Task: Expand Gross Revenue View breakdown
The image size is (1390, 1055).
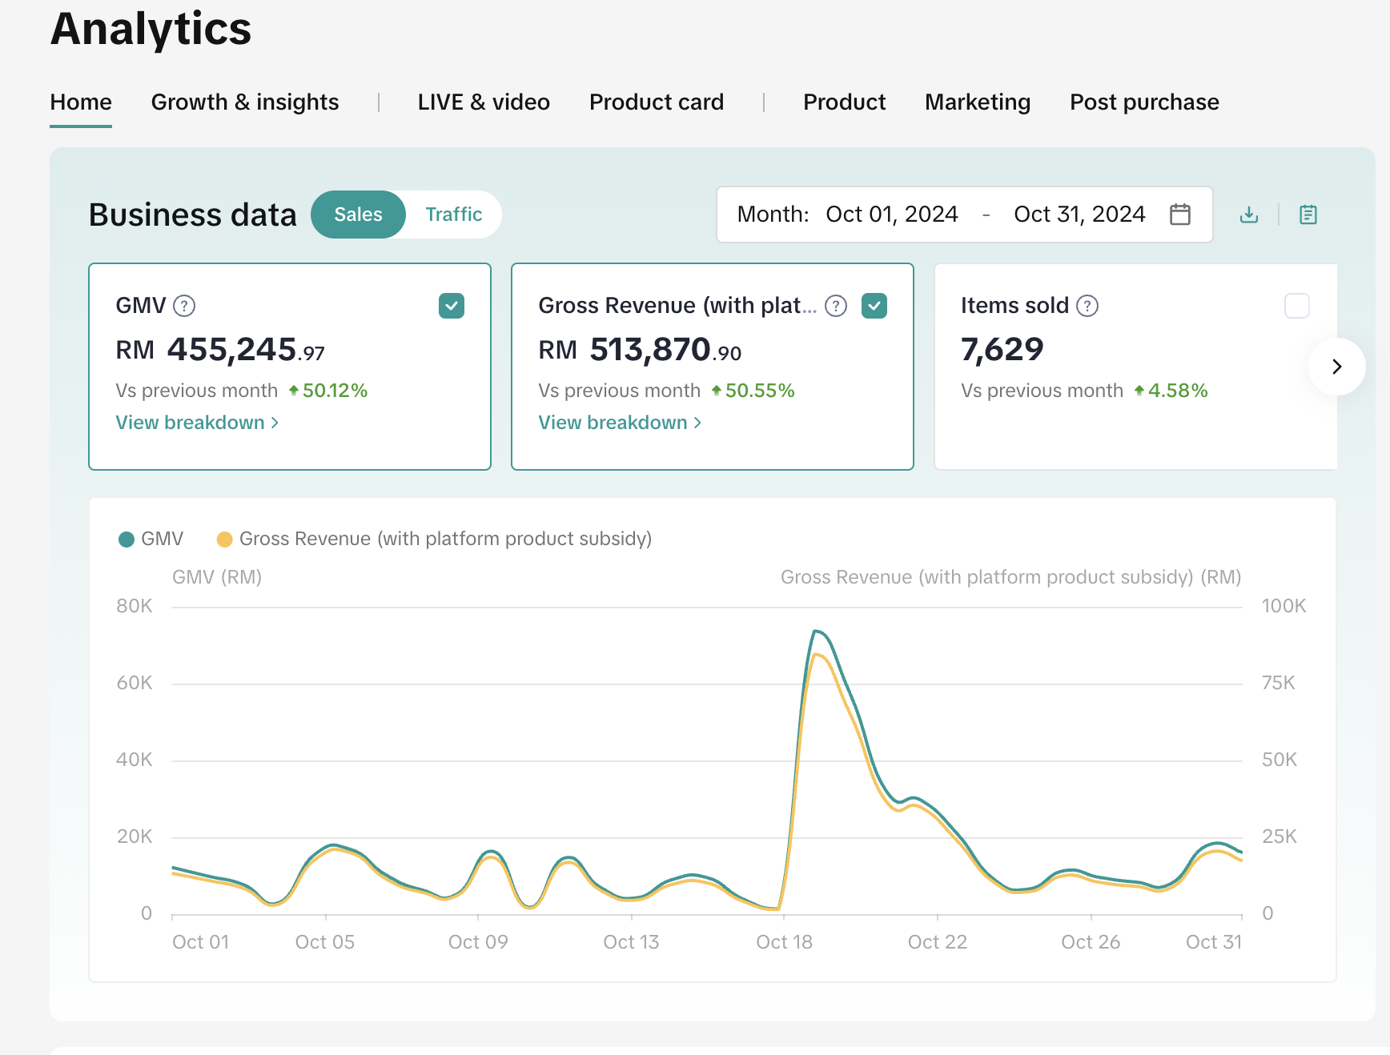Action: pos(620,423)
